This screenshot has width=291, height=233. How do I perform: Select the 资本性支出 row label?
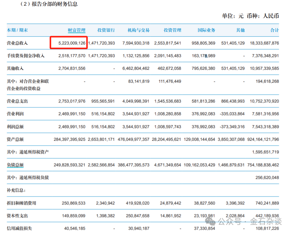point(17,216)
